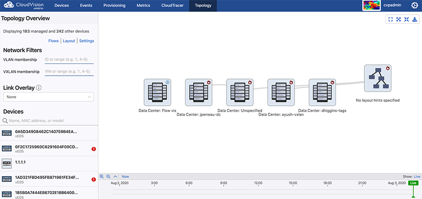This screenshot has height=199, width=422.
Task: Select the Data Center: jperreau-dc node
Action: [199, 92]
